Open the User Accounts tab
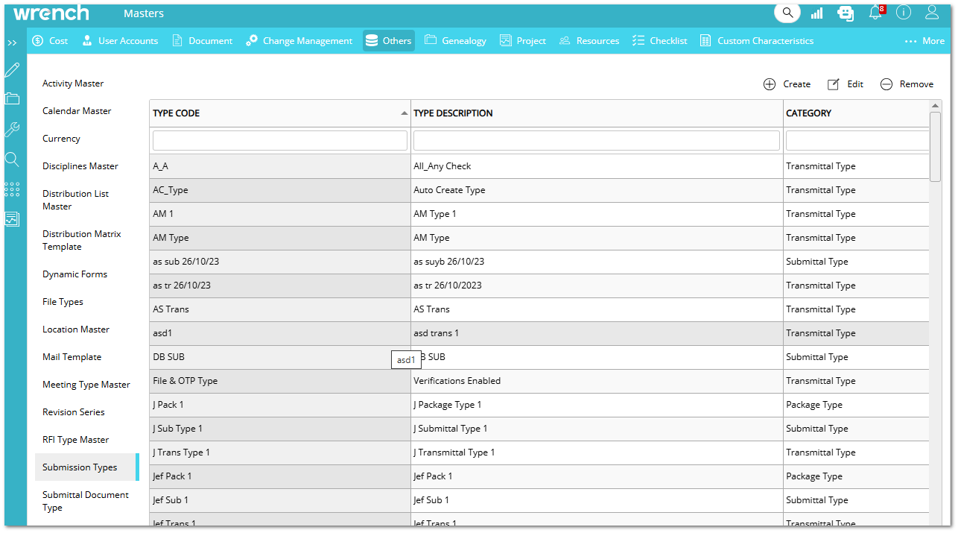This screenshot has width=958, height=533. click(120, 41)
